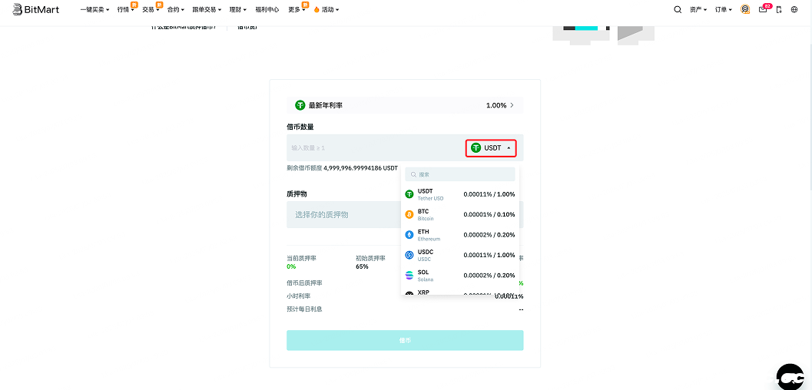
Task: Choose ETH Ethereum in the dropdown list
Action: [x=460, y=235]
